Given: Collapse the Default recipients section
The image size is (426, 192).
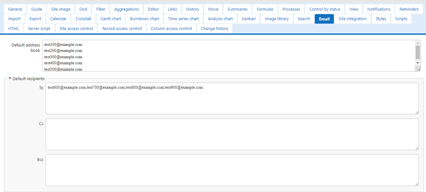Looking at the screenshot, I should (27, 79).
